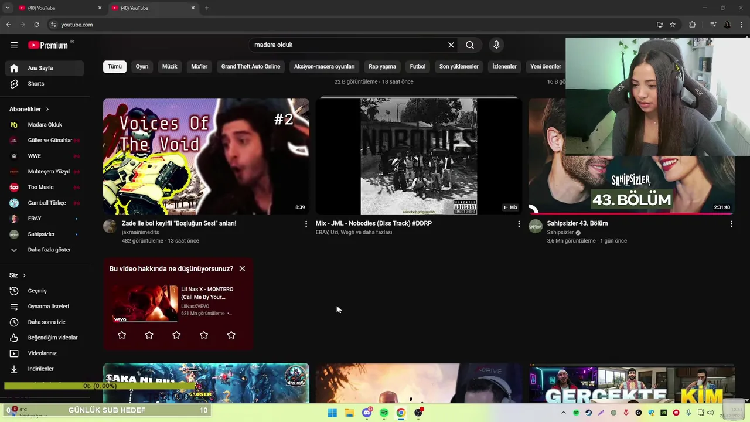Screen dimensions: 750x422
Task: Open the YouTube hamburger guide menu
Action: (14, 45)
